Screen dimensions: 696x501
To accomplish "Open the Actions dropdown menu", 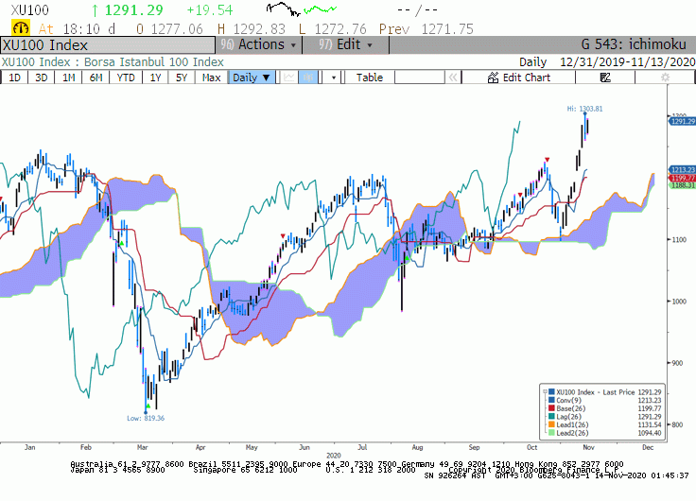I will 259,44.
